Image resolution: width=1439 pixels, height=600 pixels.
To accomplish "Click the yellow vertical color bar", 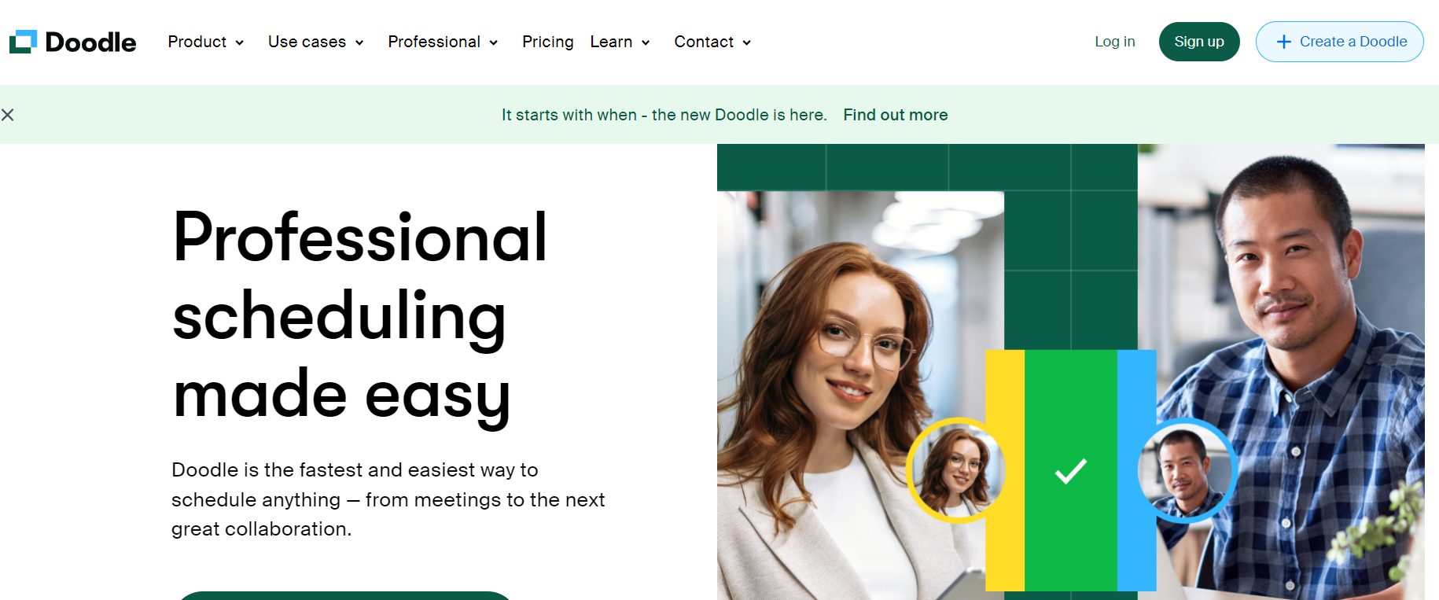I will pos(1005,470).
